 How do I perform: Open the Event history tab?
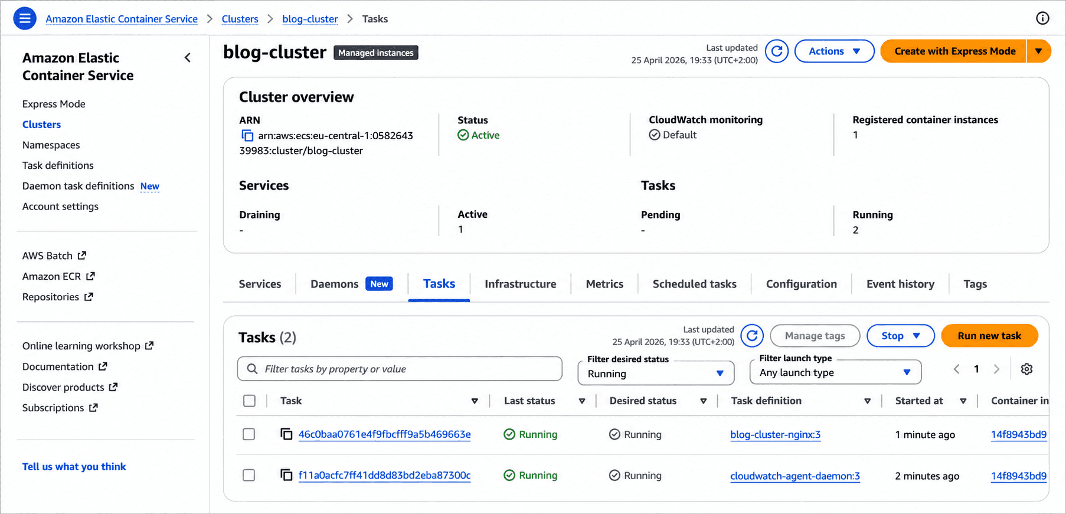click(900, 284)
